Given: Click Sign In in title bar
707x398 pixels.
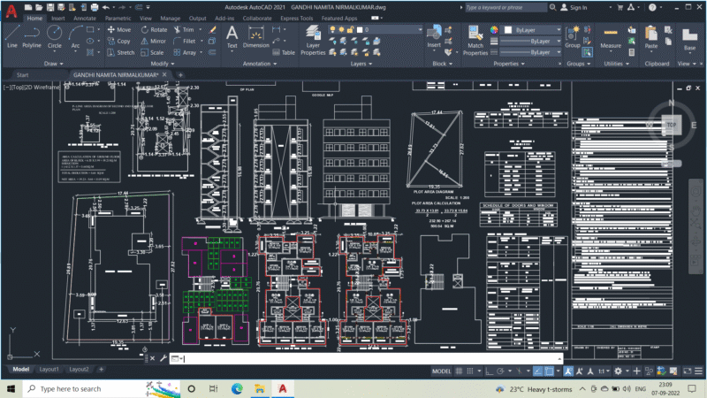Looking at the screenshot, I should [x=574, y=8].
